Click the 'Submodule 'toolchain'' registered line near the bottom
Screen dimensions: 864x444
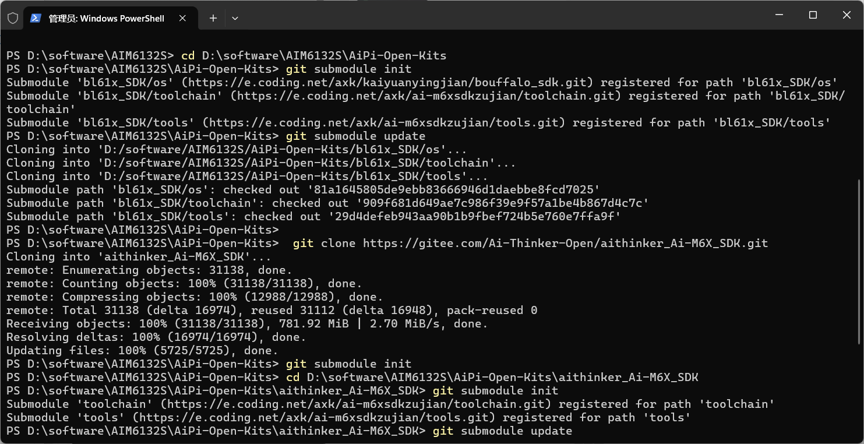(x=390, y=404)
